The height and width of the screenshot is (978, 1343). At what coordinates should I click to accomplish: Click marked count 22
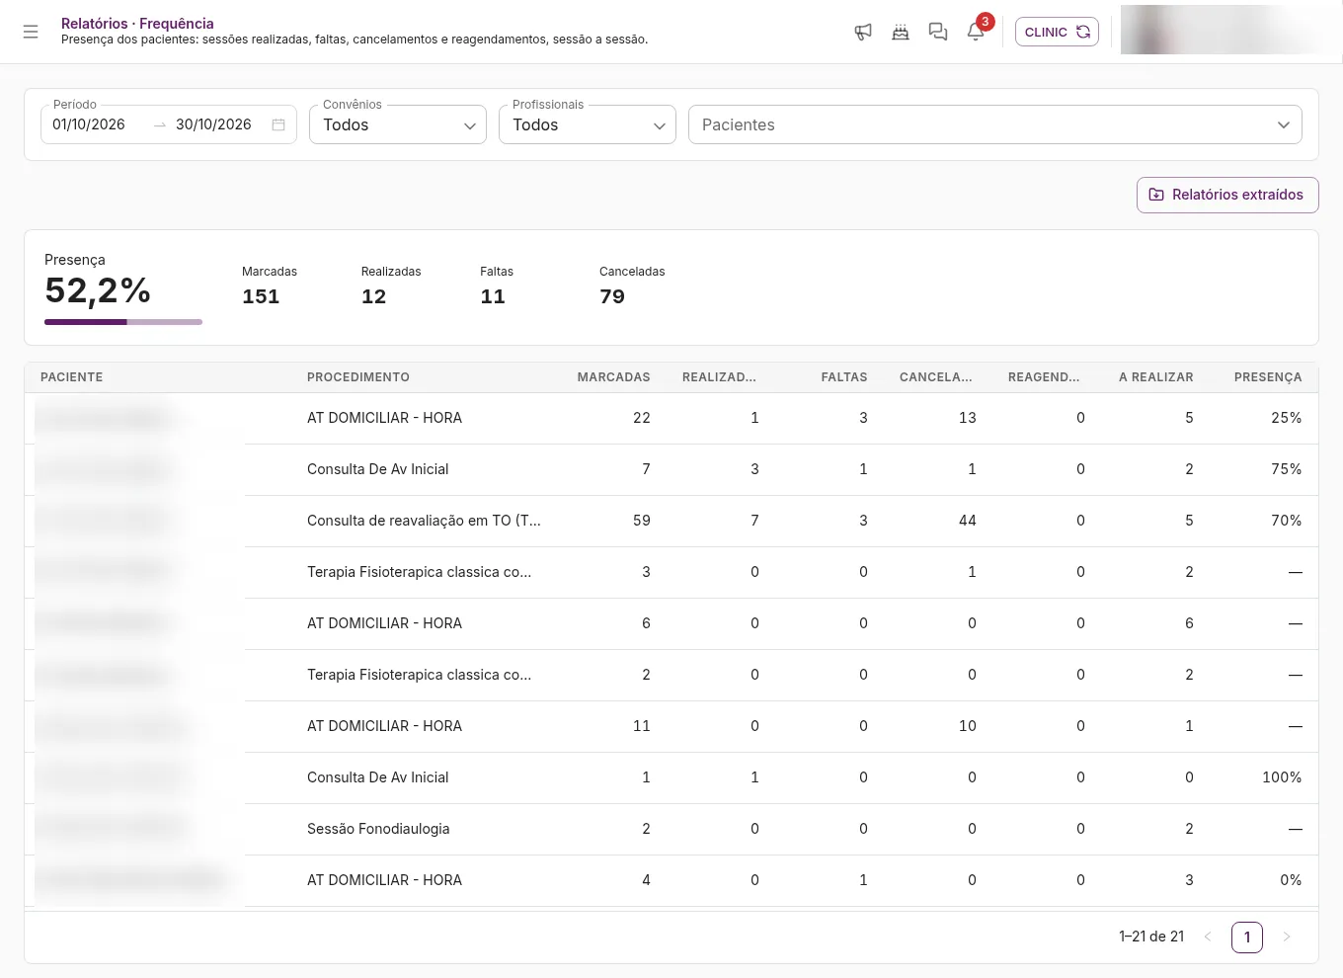642,418
